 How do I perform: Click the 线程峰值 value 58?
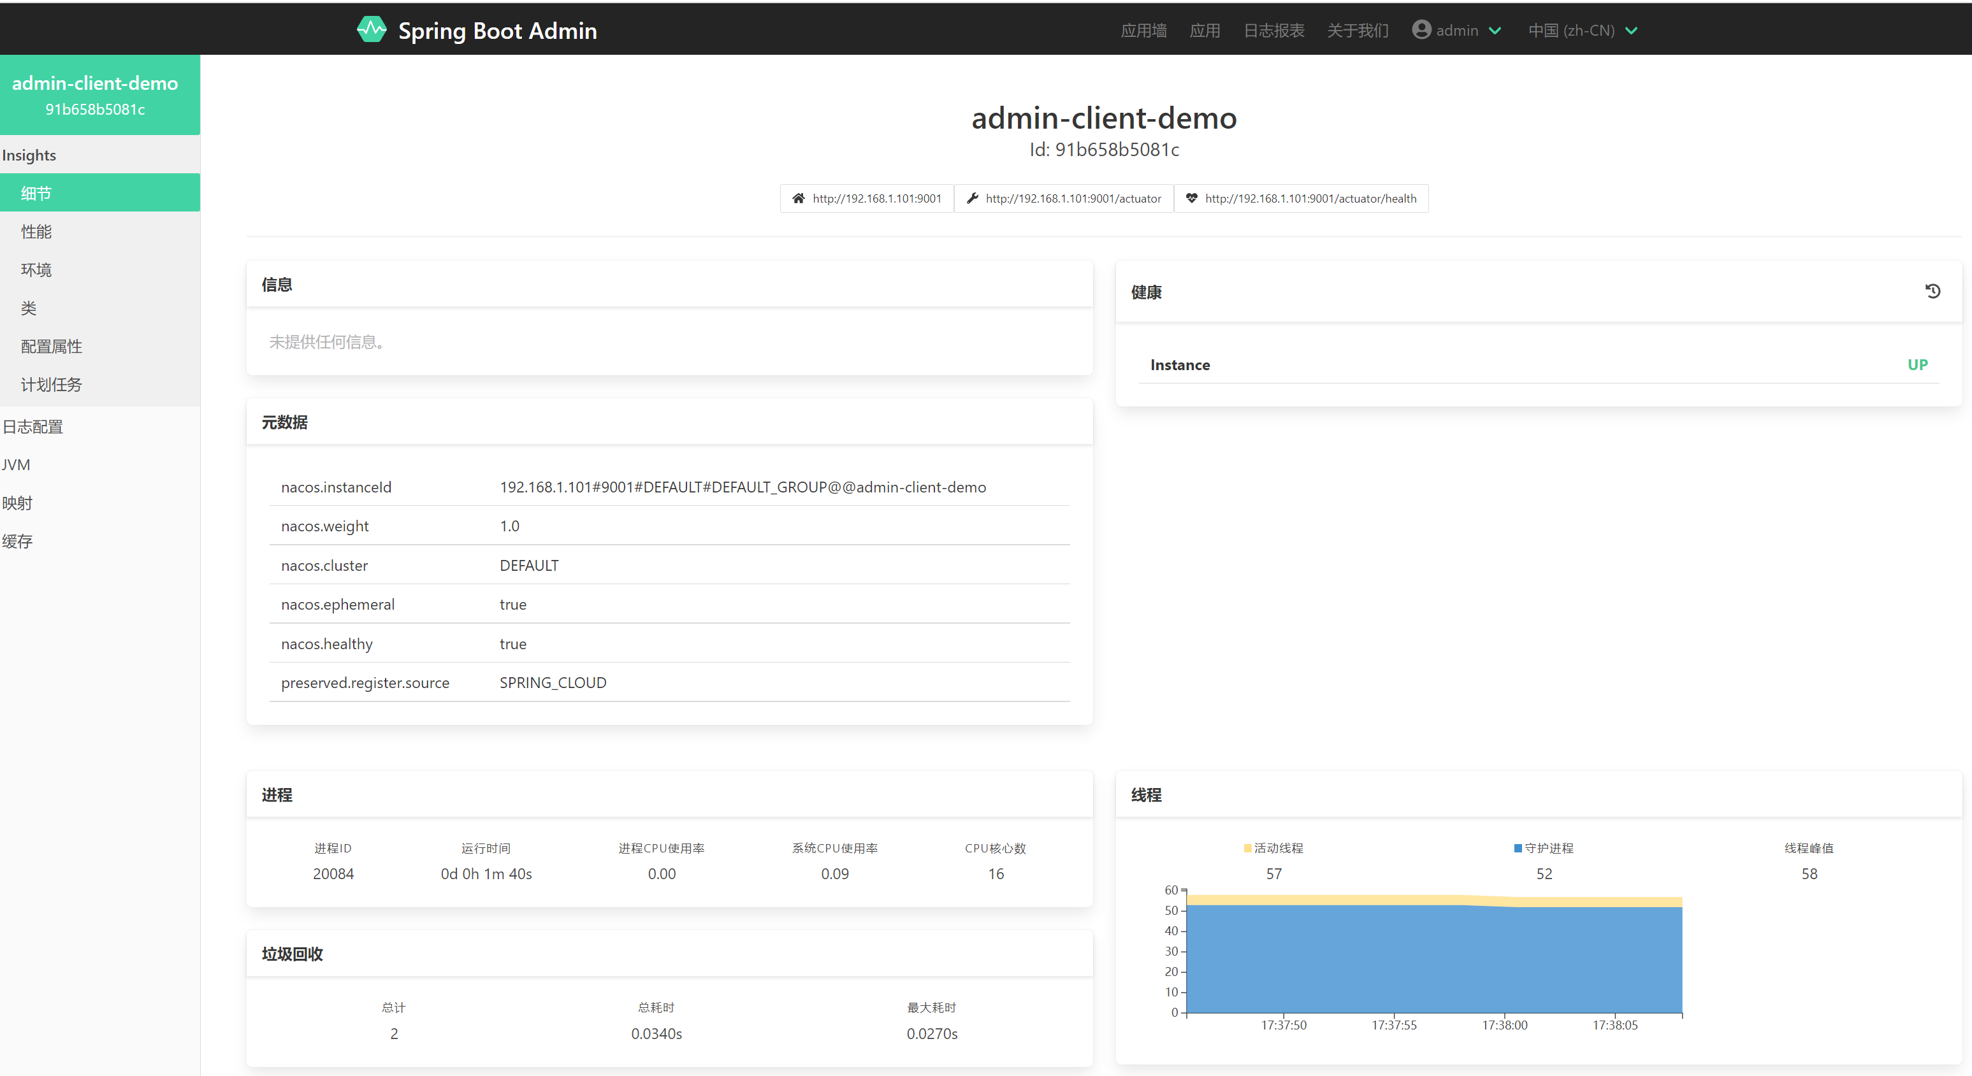click(x=1809, y=874)
